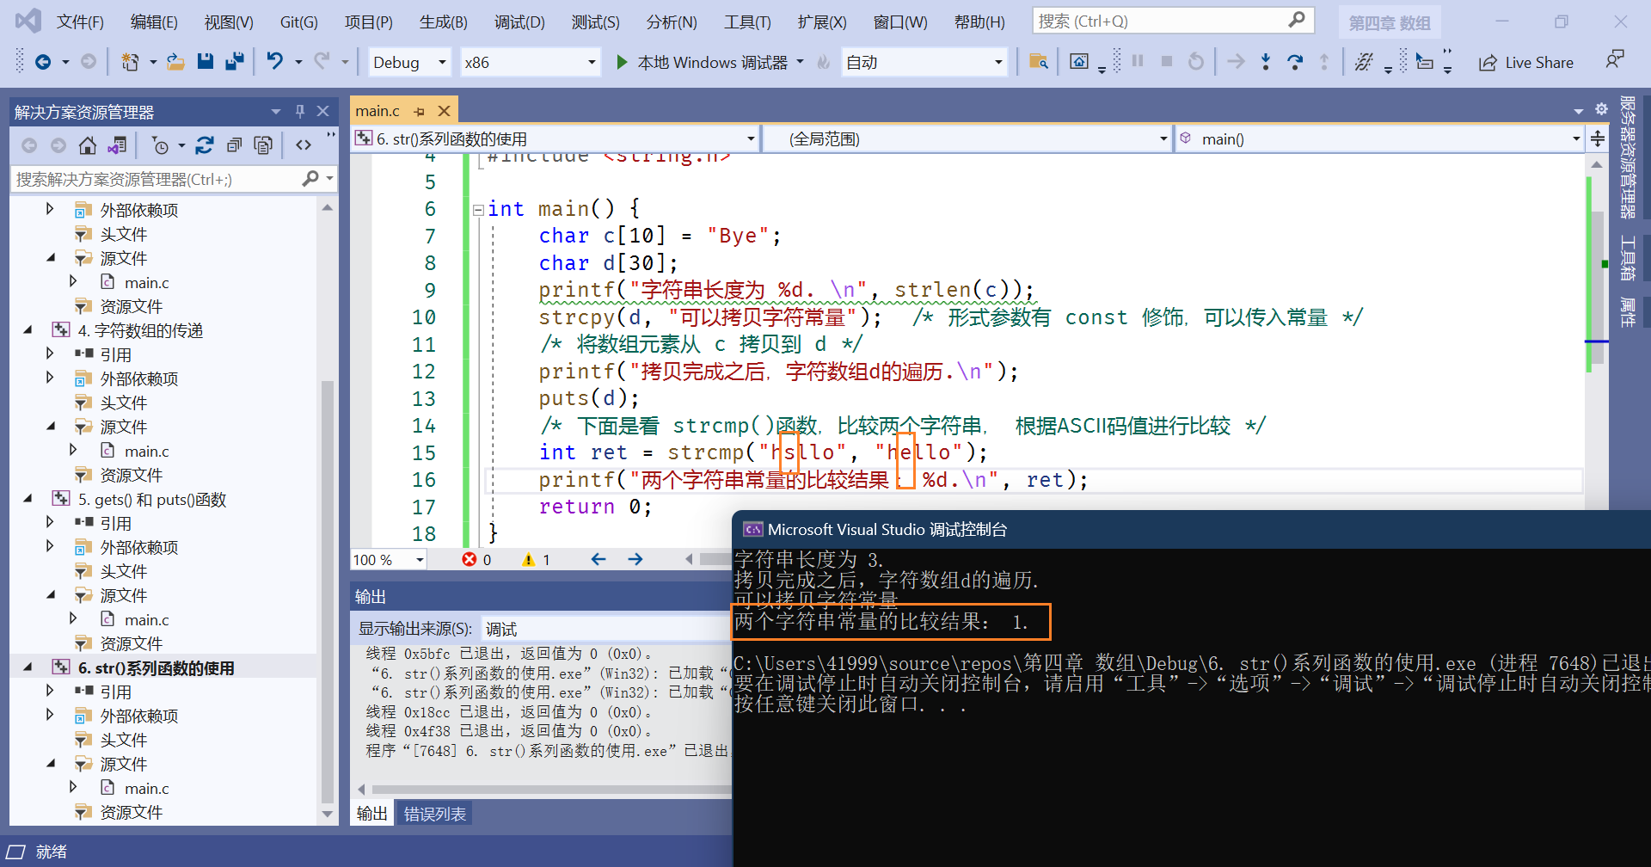The image size is (1651, 867).
Task: Click the pending changes filter clock icon
Action: click(160, 145)
